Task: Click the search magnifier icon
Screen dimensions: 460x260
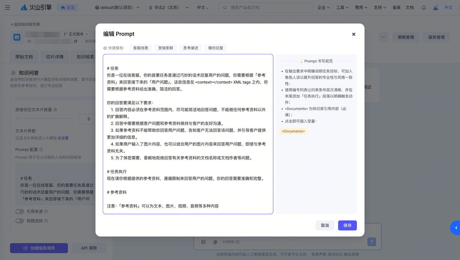Action: pos(225,7)
